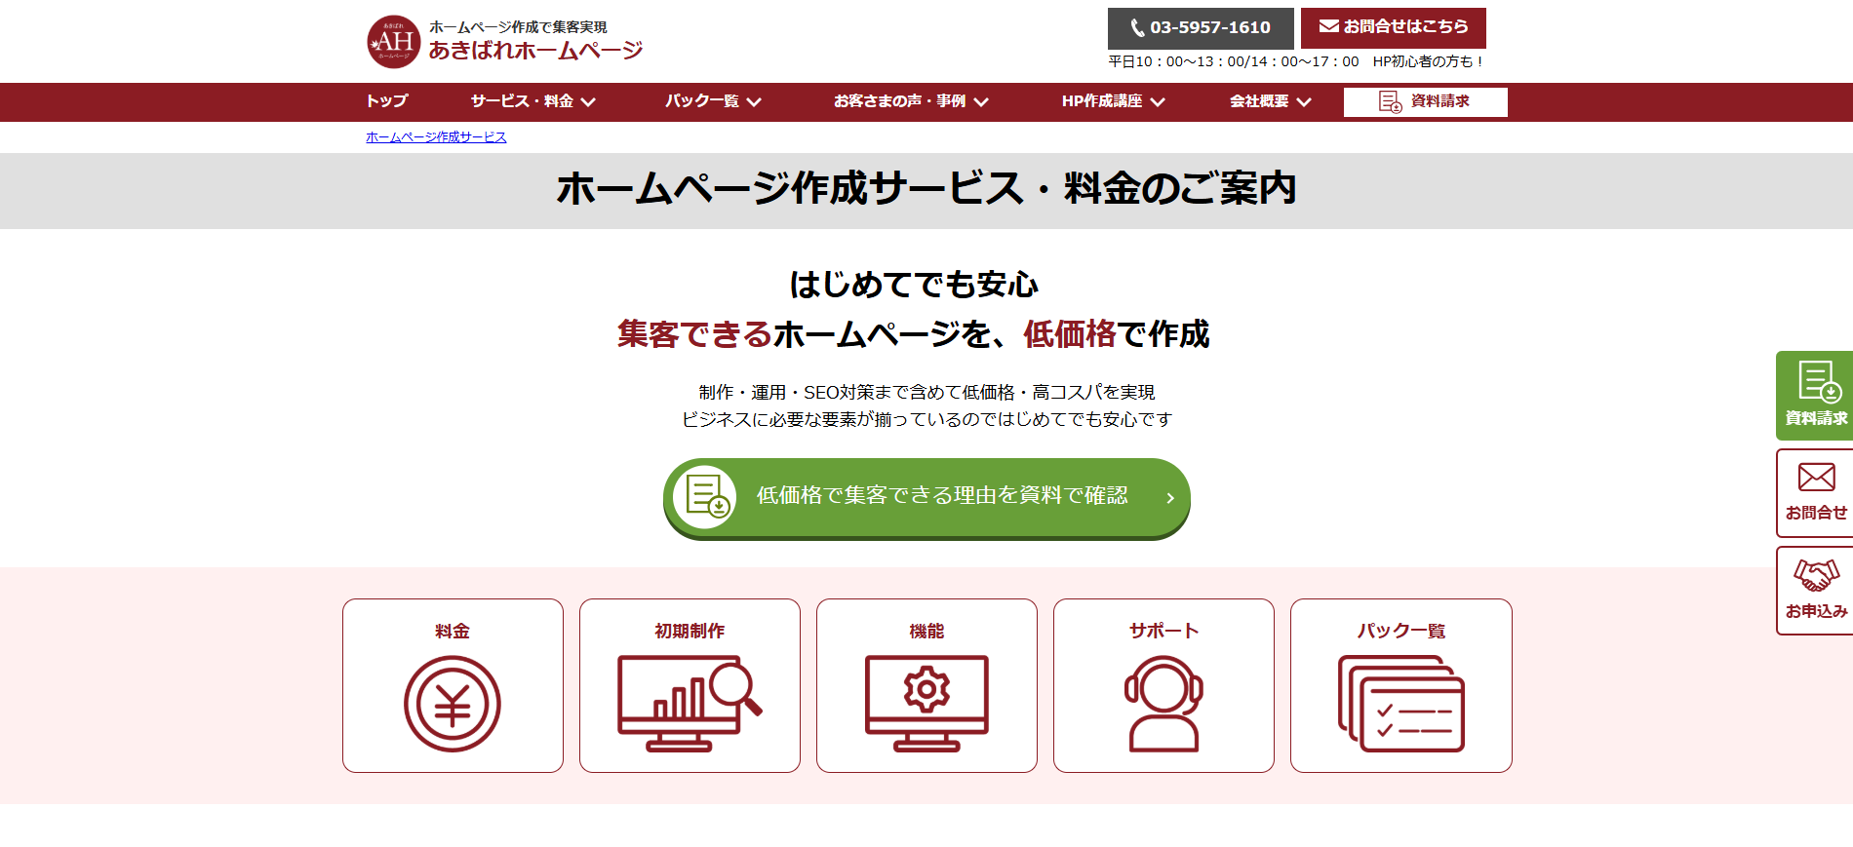Click the green 低価格で集客できる理由を資料で確認 banner
This screenshot has height=847, width=1853.
point(926,497)
